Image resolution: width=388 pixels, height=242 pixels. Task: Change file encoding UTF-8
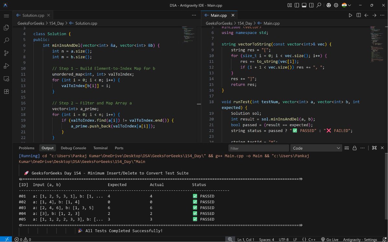coord(284,239)
